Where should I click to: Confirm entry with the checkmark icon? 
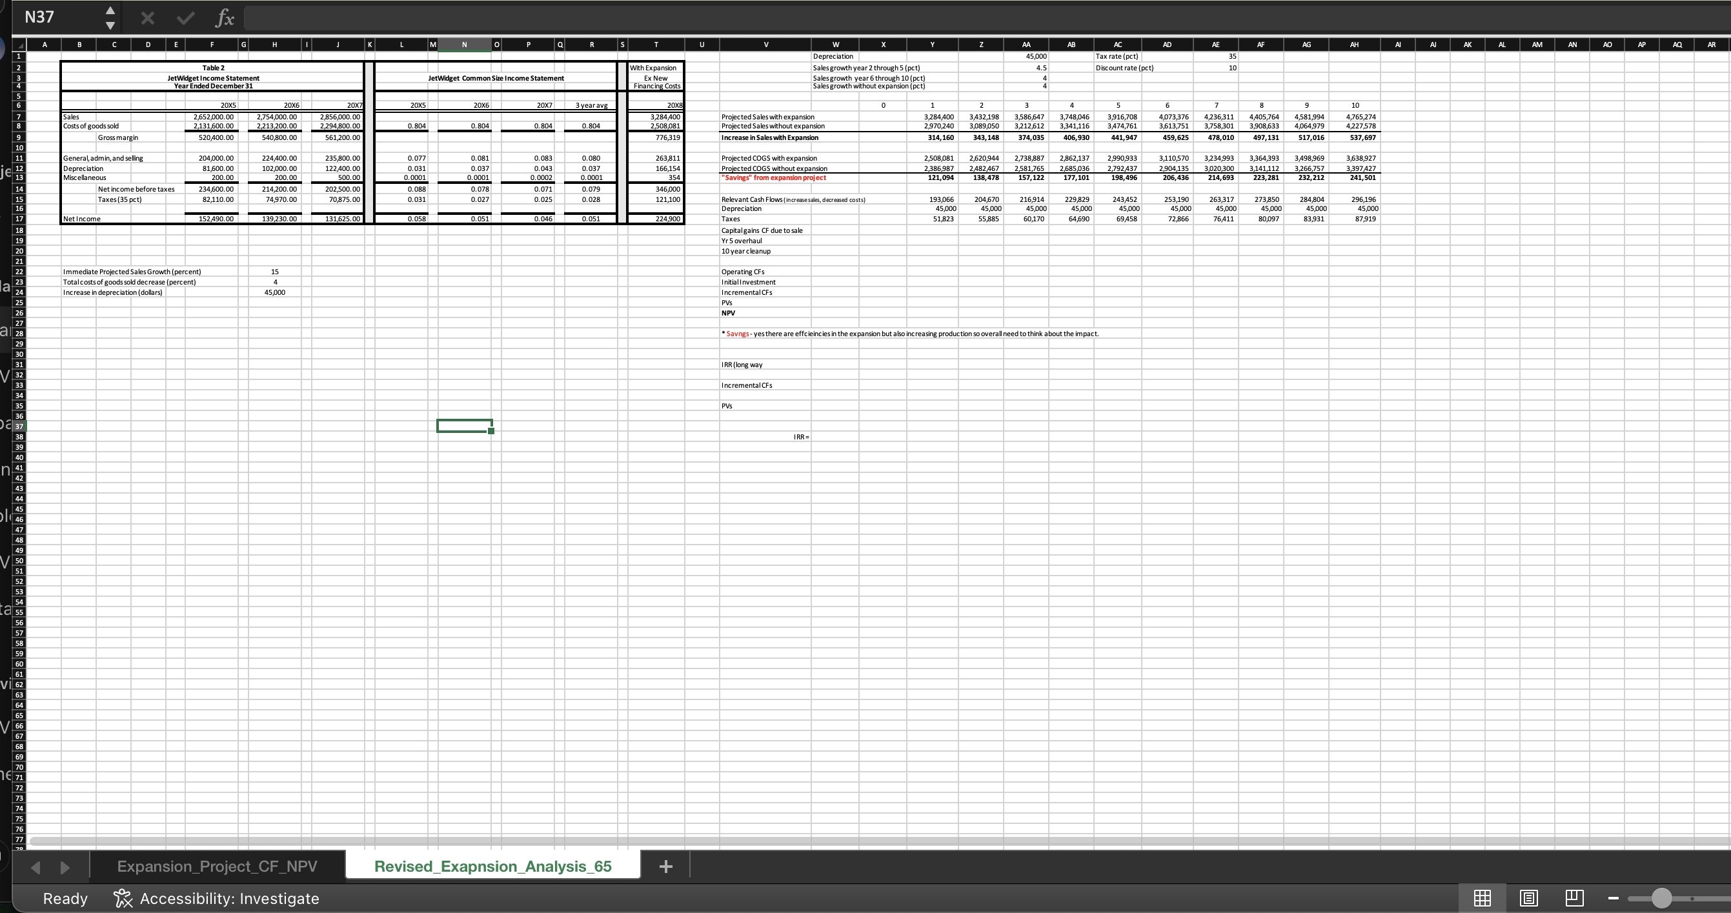[x=184, y=17]
